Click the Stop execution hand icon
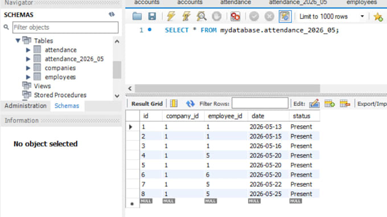The image size is (387, 217). coord(217,16)
